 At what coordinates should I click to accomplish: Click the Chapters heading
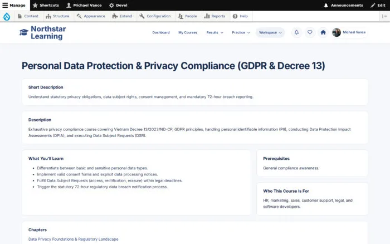(x=37, y=230)
